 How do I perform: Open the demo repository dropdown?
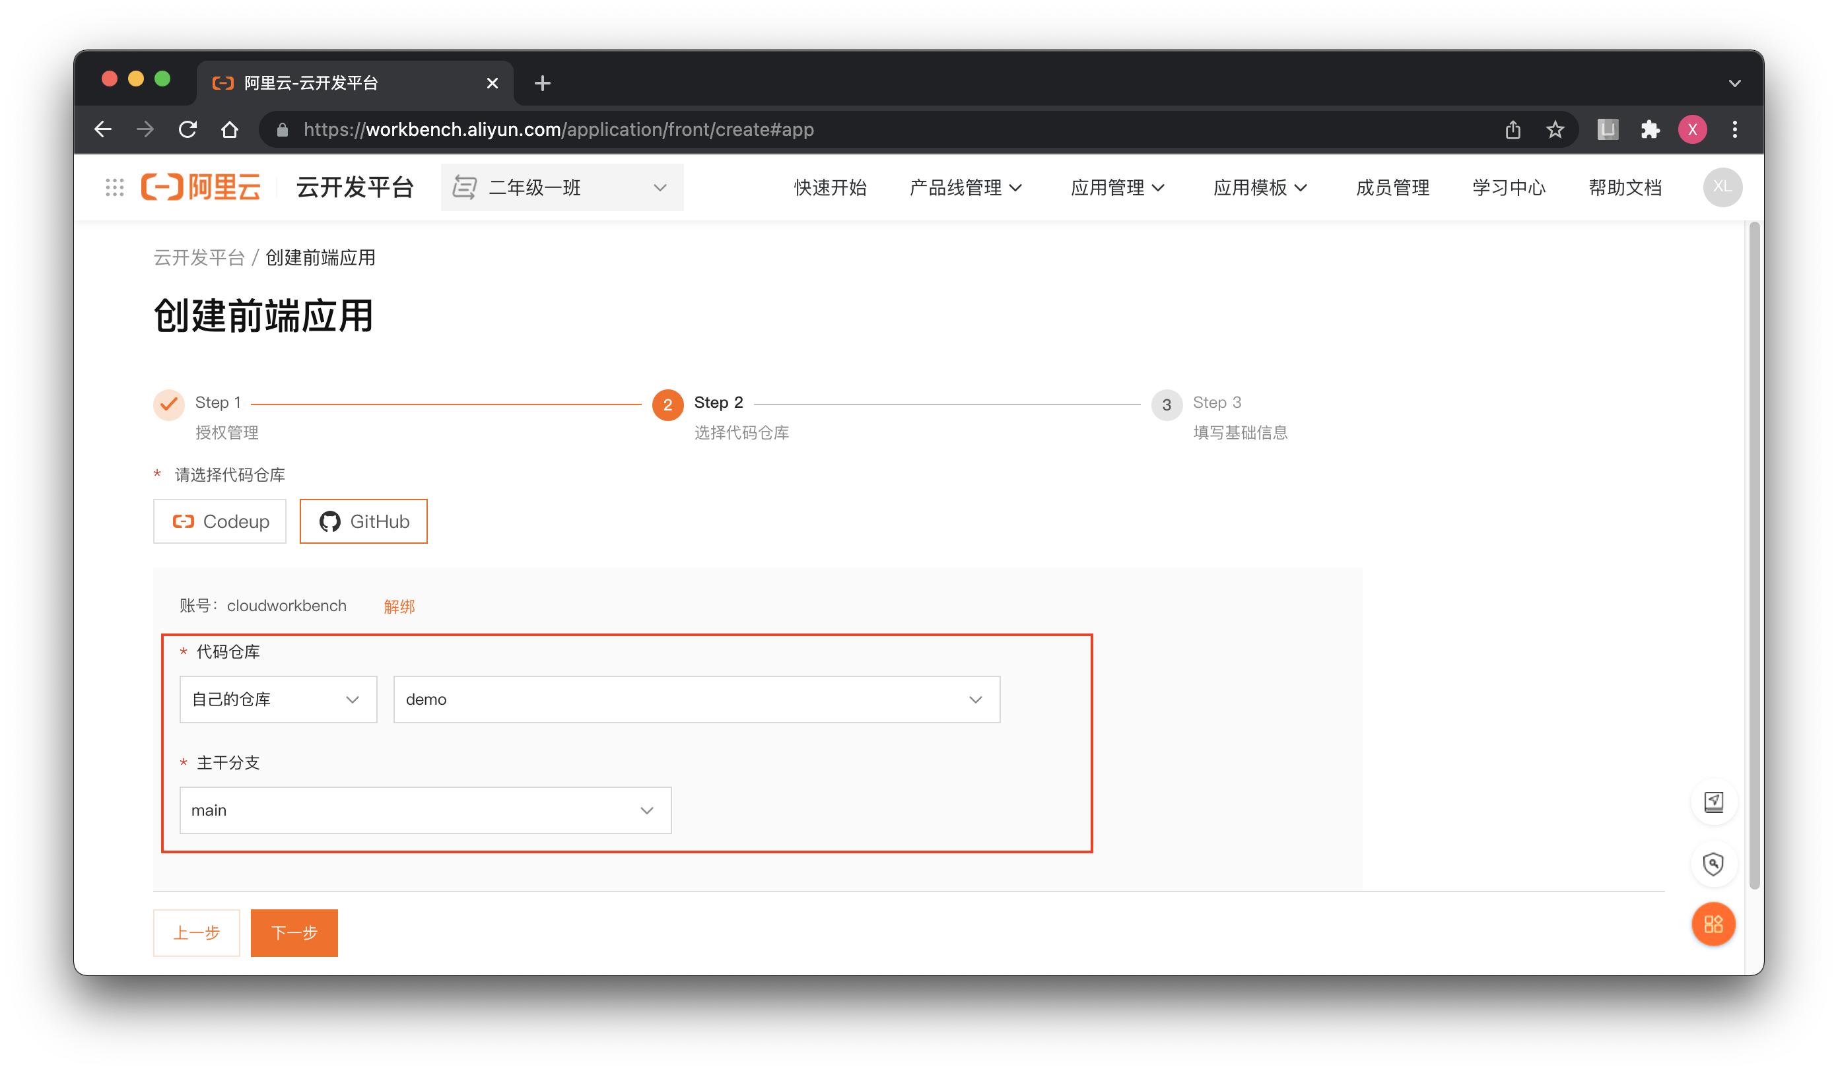click(697, 699)
